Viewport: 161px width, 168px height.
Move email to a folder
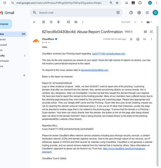[x=76, y=22]
